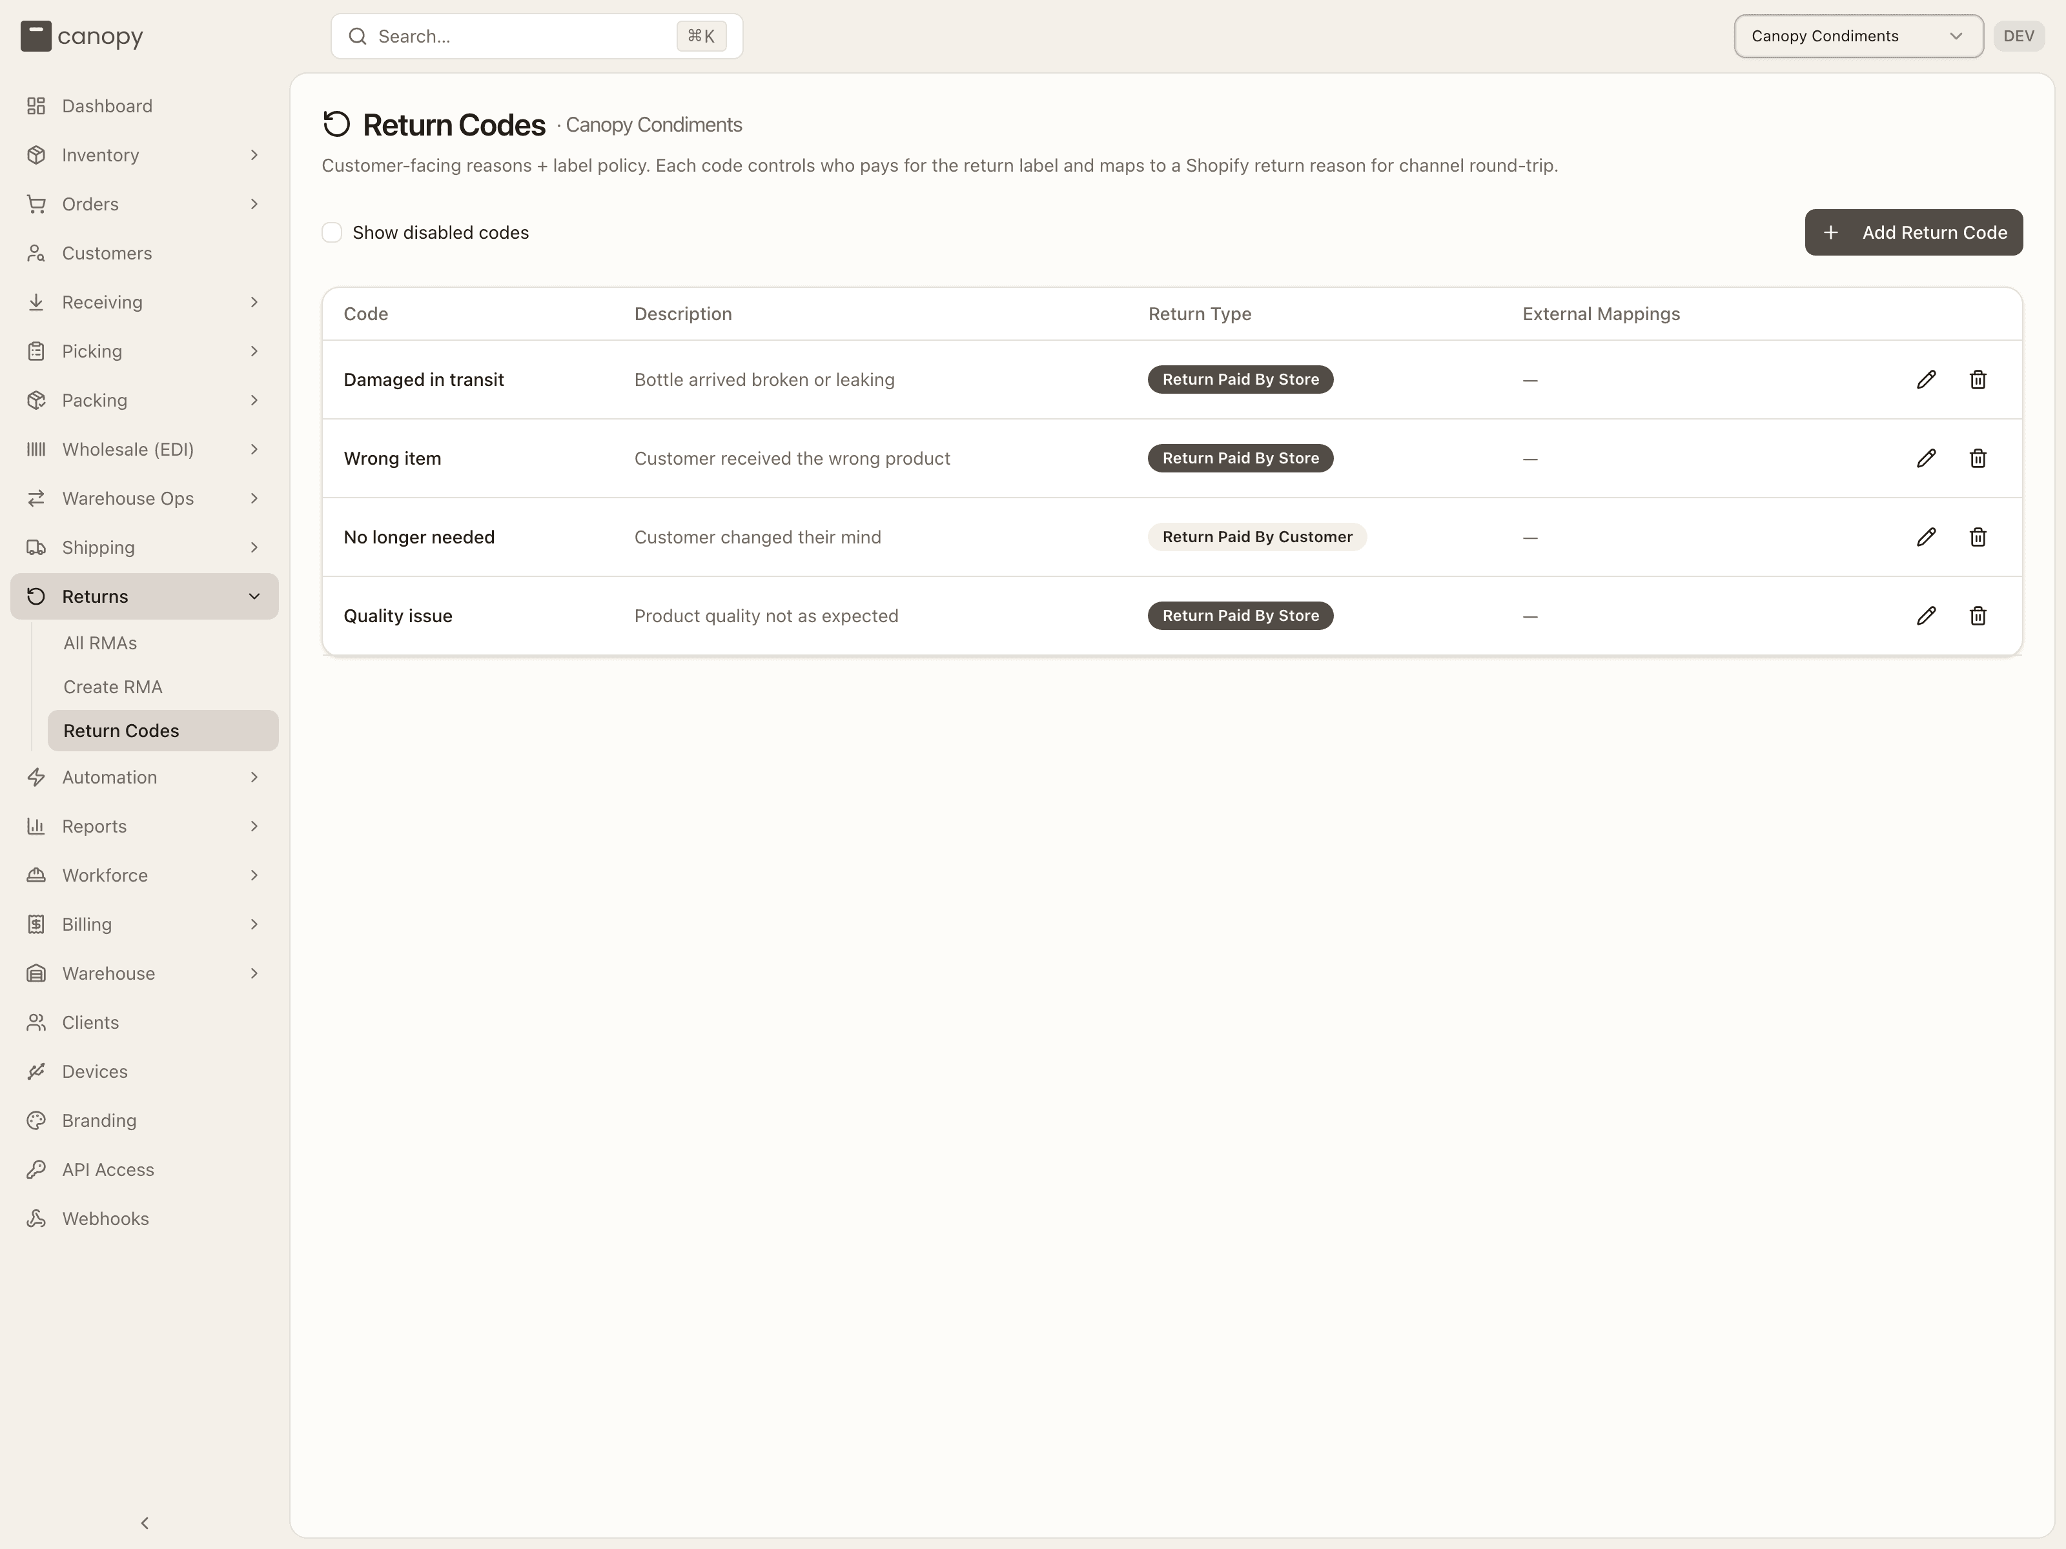Edit the Wrong item return code

[x=1926, y=458]
